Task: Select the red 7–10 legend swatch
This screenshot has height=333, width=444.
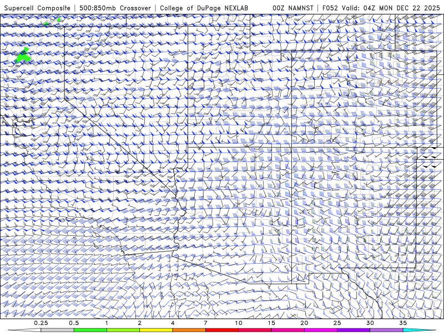Action: 222,330
